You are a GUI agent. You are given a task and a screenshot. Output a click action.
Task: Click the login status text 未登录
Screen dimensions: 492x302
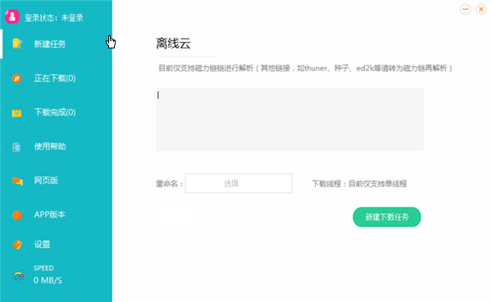click(x=72, y=17)
